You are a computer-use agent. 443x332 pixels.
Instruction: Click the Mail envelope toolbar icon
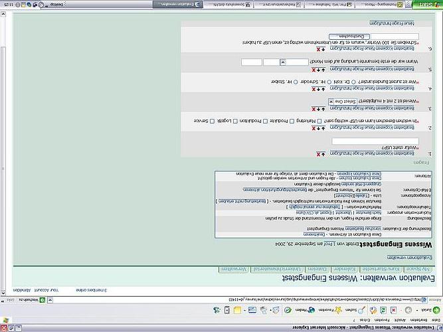(276, 310)
